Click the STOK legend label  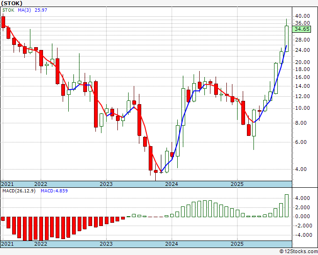tap(8, 10)
